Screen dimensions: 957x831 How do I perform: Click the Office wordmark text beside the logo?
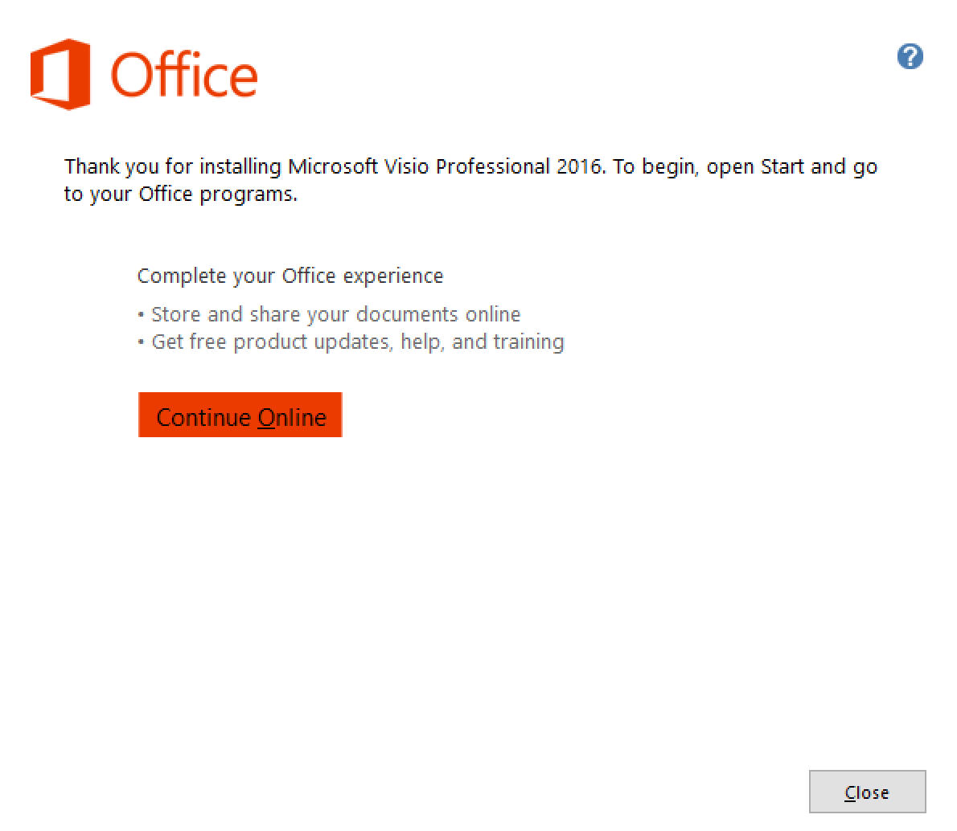click(184, 76)
